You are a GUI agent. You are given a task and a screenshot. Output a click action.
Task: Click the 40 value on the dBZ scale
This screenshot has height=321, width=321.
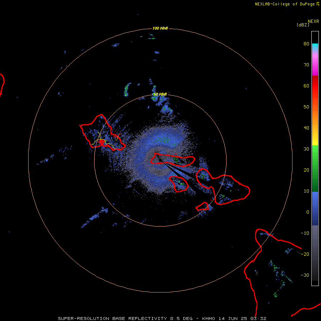point(306,128)
